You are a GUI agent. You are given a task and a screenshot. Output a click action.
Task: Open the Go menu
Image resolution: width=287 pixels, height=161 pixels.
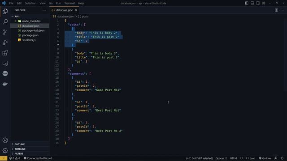point(51,3)
